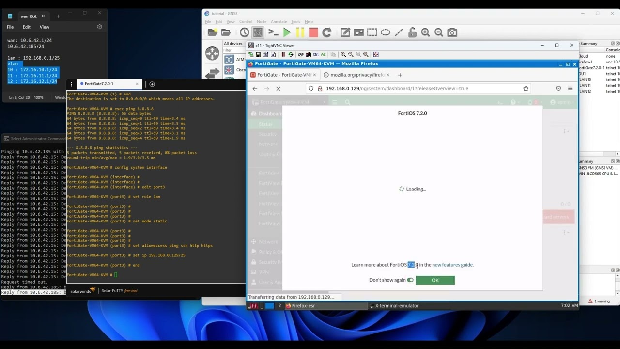Viewport: 620px width, 349px height.
Task: Stop page loading in Firefox
Action: 278,89
